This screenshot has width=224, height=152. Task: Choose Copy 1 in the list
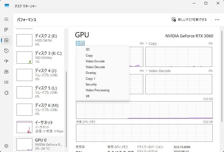click(x=103, y=79)
